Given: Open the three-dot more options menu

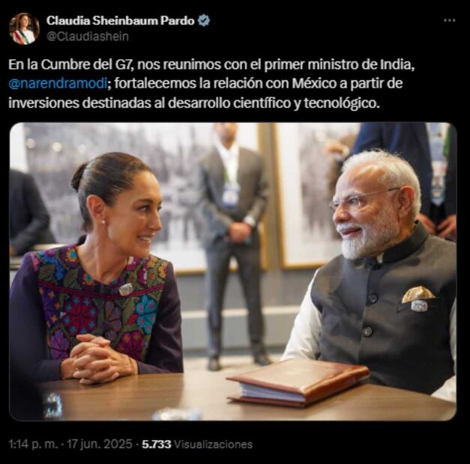Looking at the screenshot, I should 449,20.
